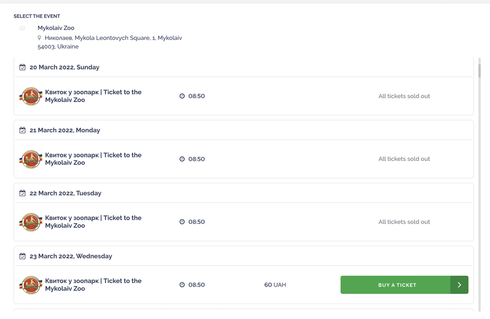Click the zoo logo in the 20 March event
The width and height of the screenshot is (490, 319).
pos(31,96)
